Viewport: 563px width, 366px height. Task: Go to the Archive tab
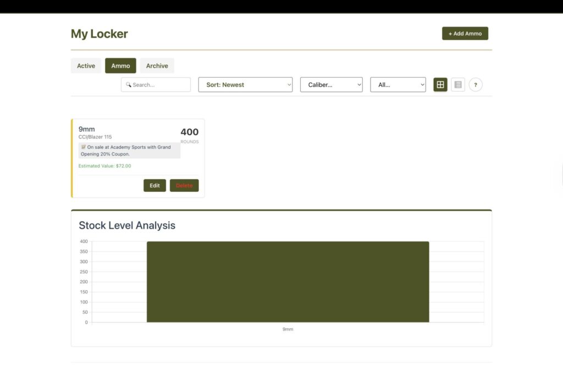[157, 65]
